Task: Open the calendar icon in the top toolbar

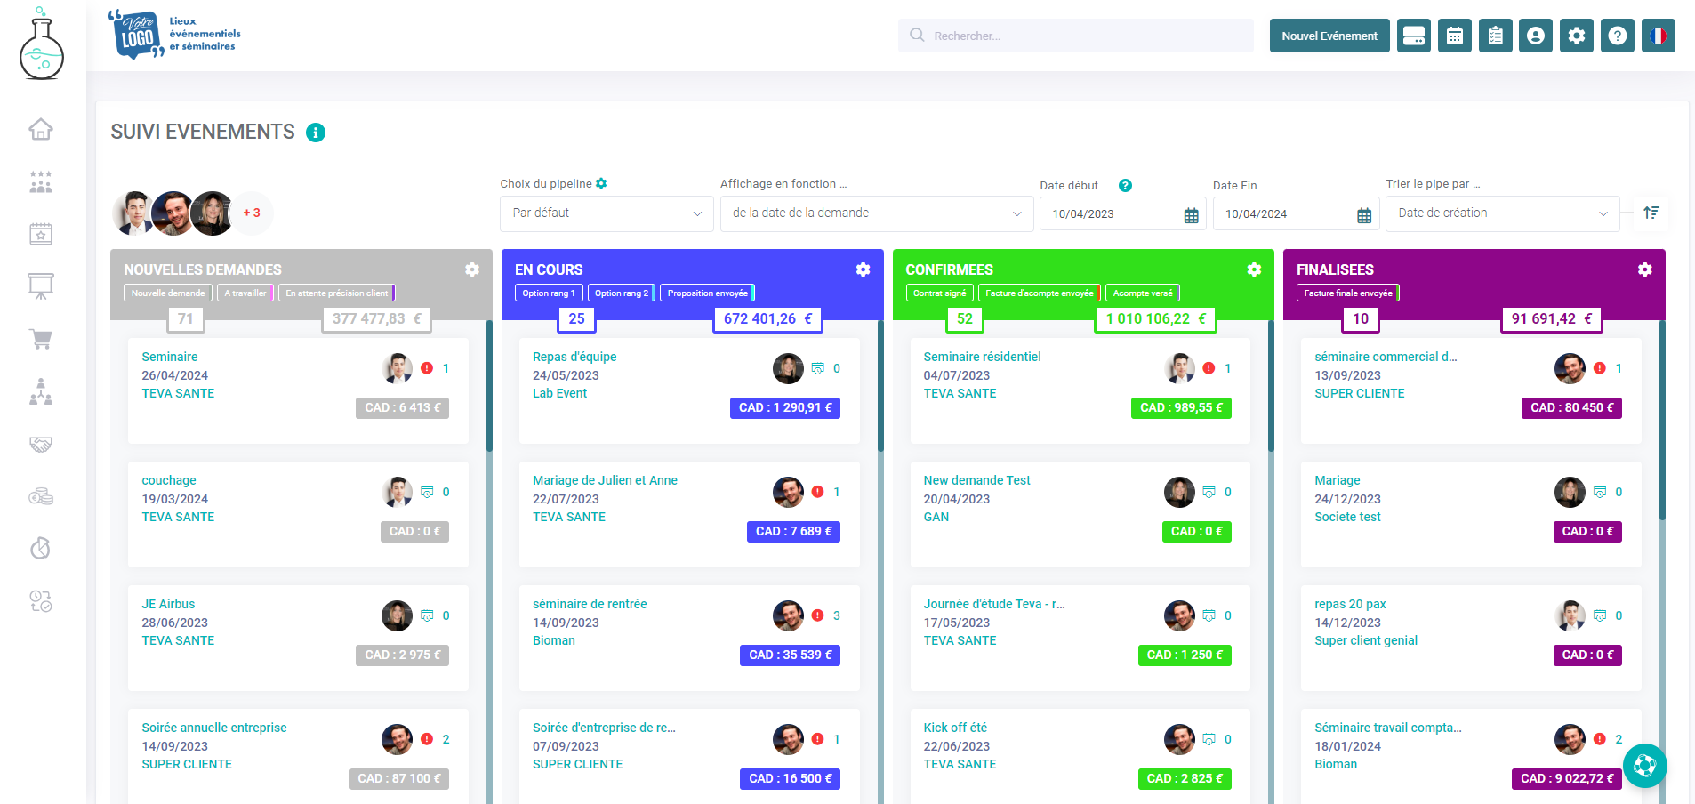Action: click(1454, 36)
